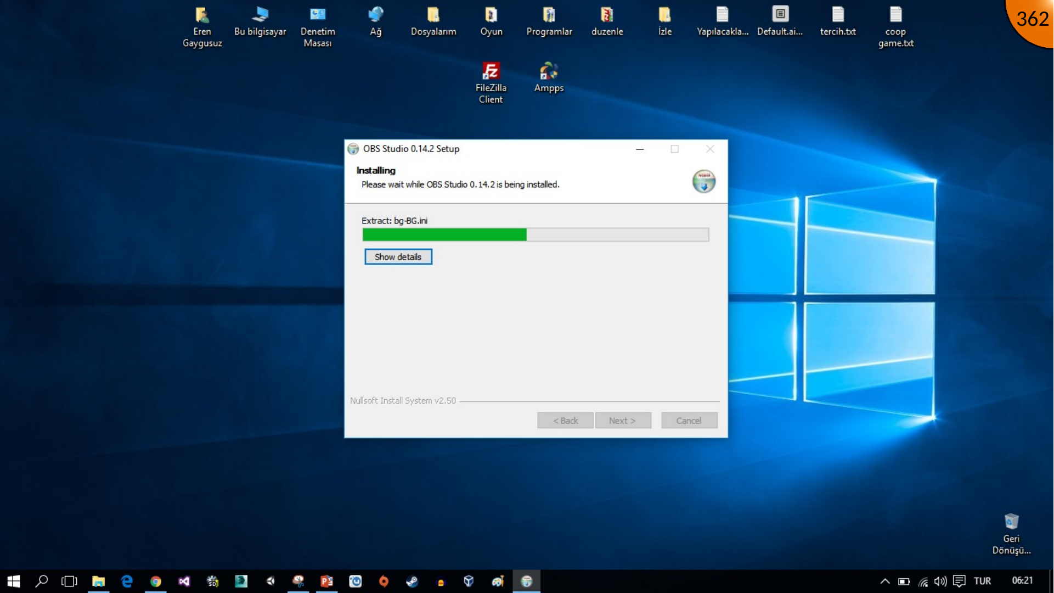Image resolution: width=1054 pixels, height=593 pixels.
Task: Click the disabled < Back button
Action: pos(565,421)
